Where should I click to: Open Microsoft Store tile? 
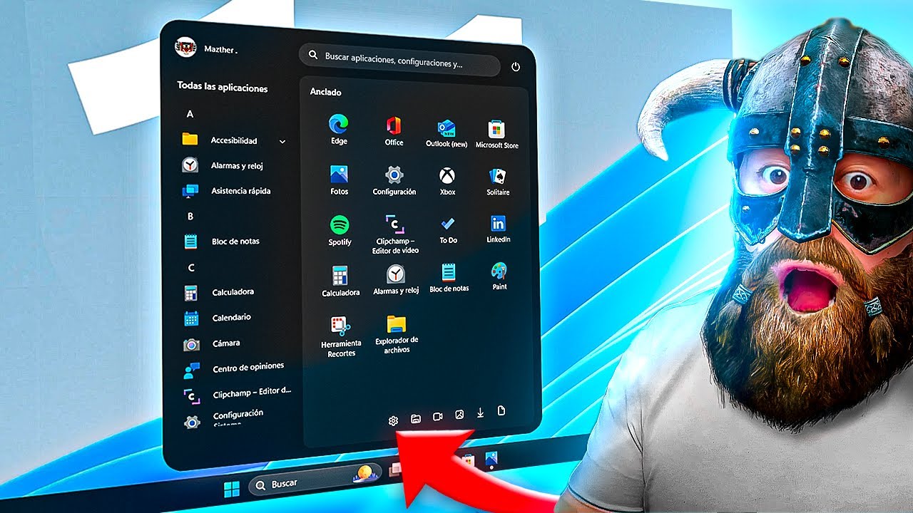coord(497,135)
